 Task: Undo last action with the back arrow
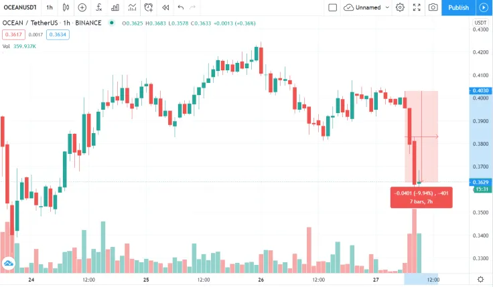click(x=180, y=7)
